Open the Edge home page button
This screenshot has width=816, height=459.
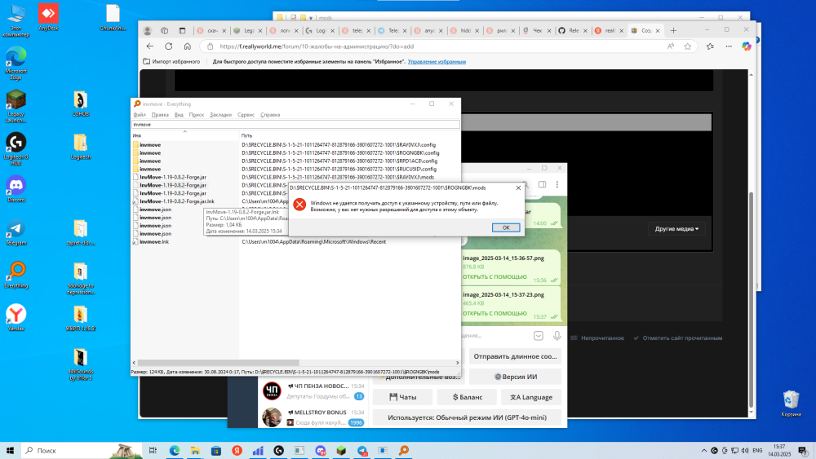188,46
